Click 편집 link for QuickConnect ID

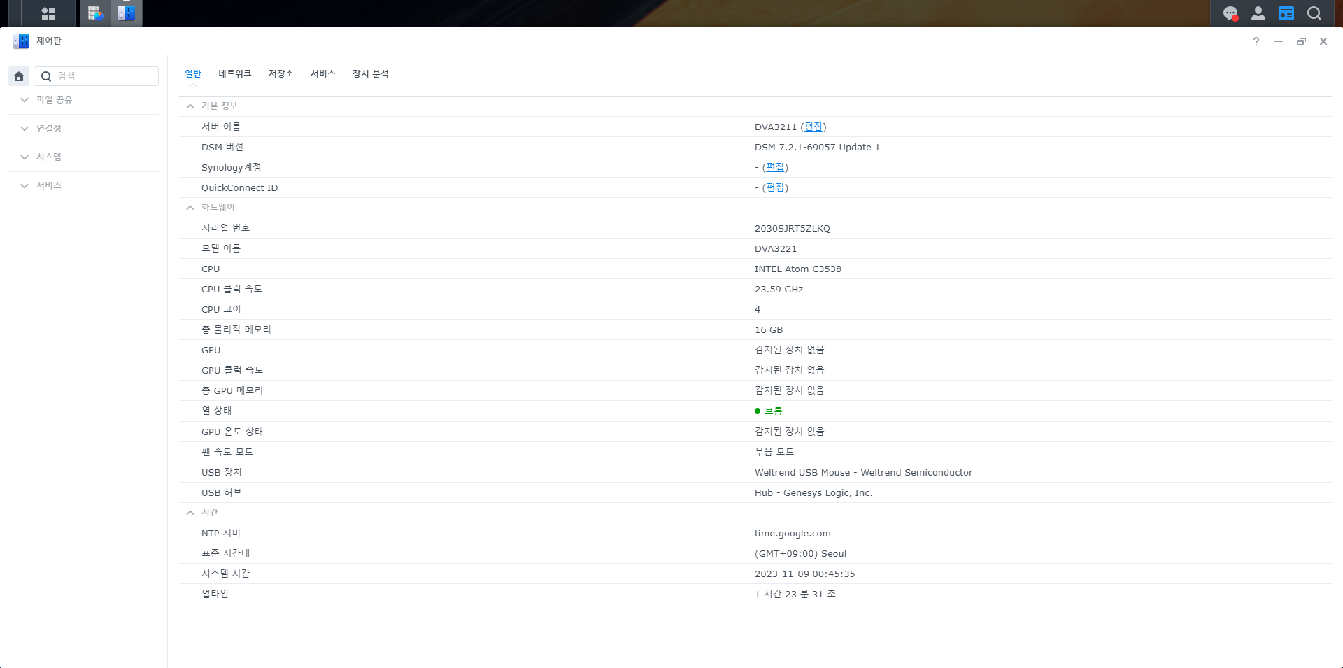click(775, 187)
